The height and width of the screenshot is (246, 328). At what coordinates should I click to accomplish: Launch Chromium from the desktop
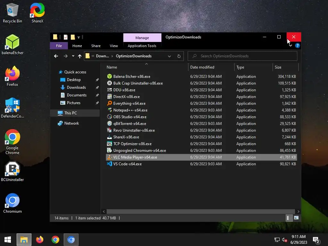point(12,203)
